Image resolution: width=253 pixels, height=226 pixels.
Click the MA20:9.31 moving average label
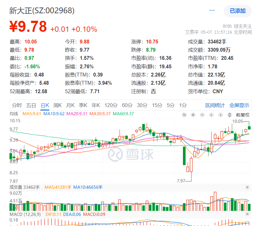click(x=77, y=114)
